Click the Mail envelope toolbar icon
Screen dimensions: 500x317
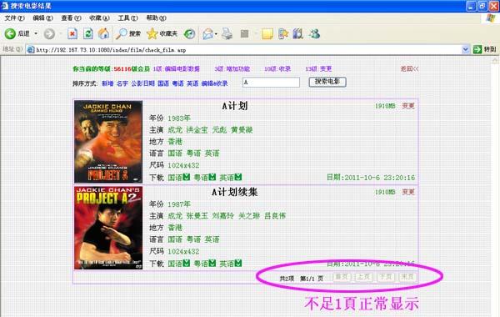point(207,33)
